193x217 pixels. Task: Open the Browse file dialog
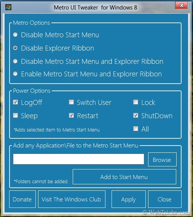pos(162,160)
